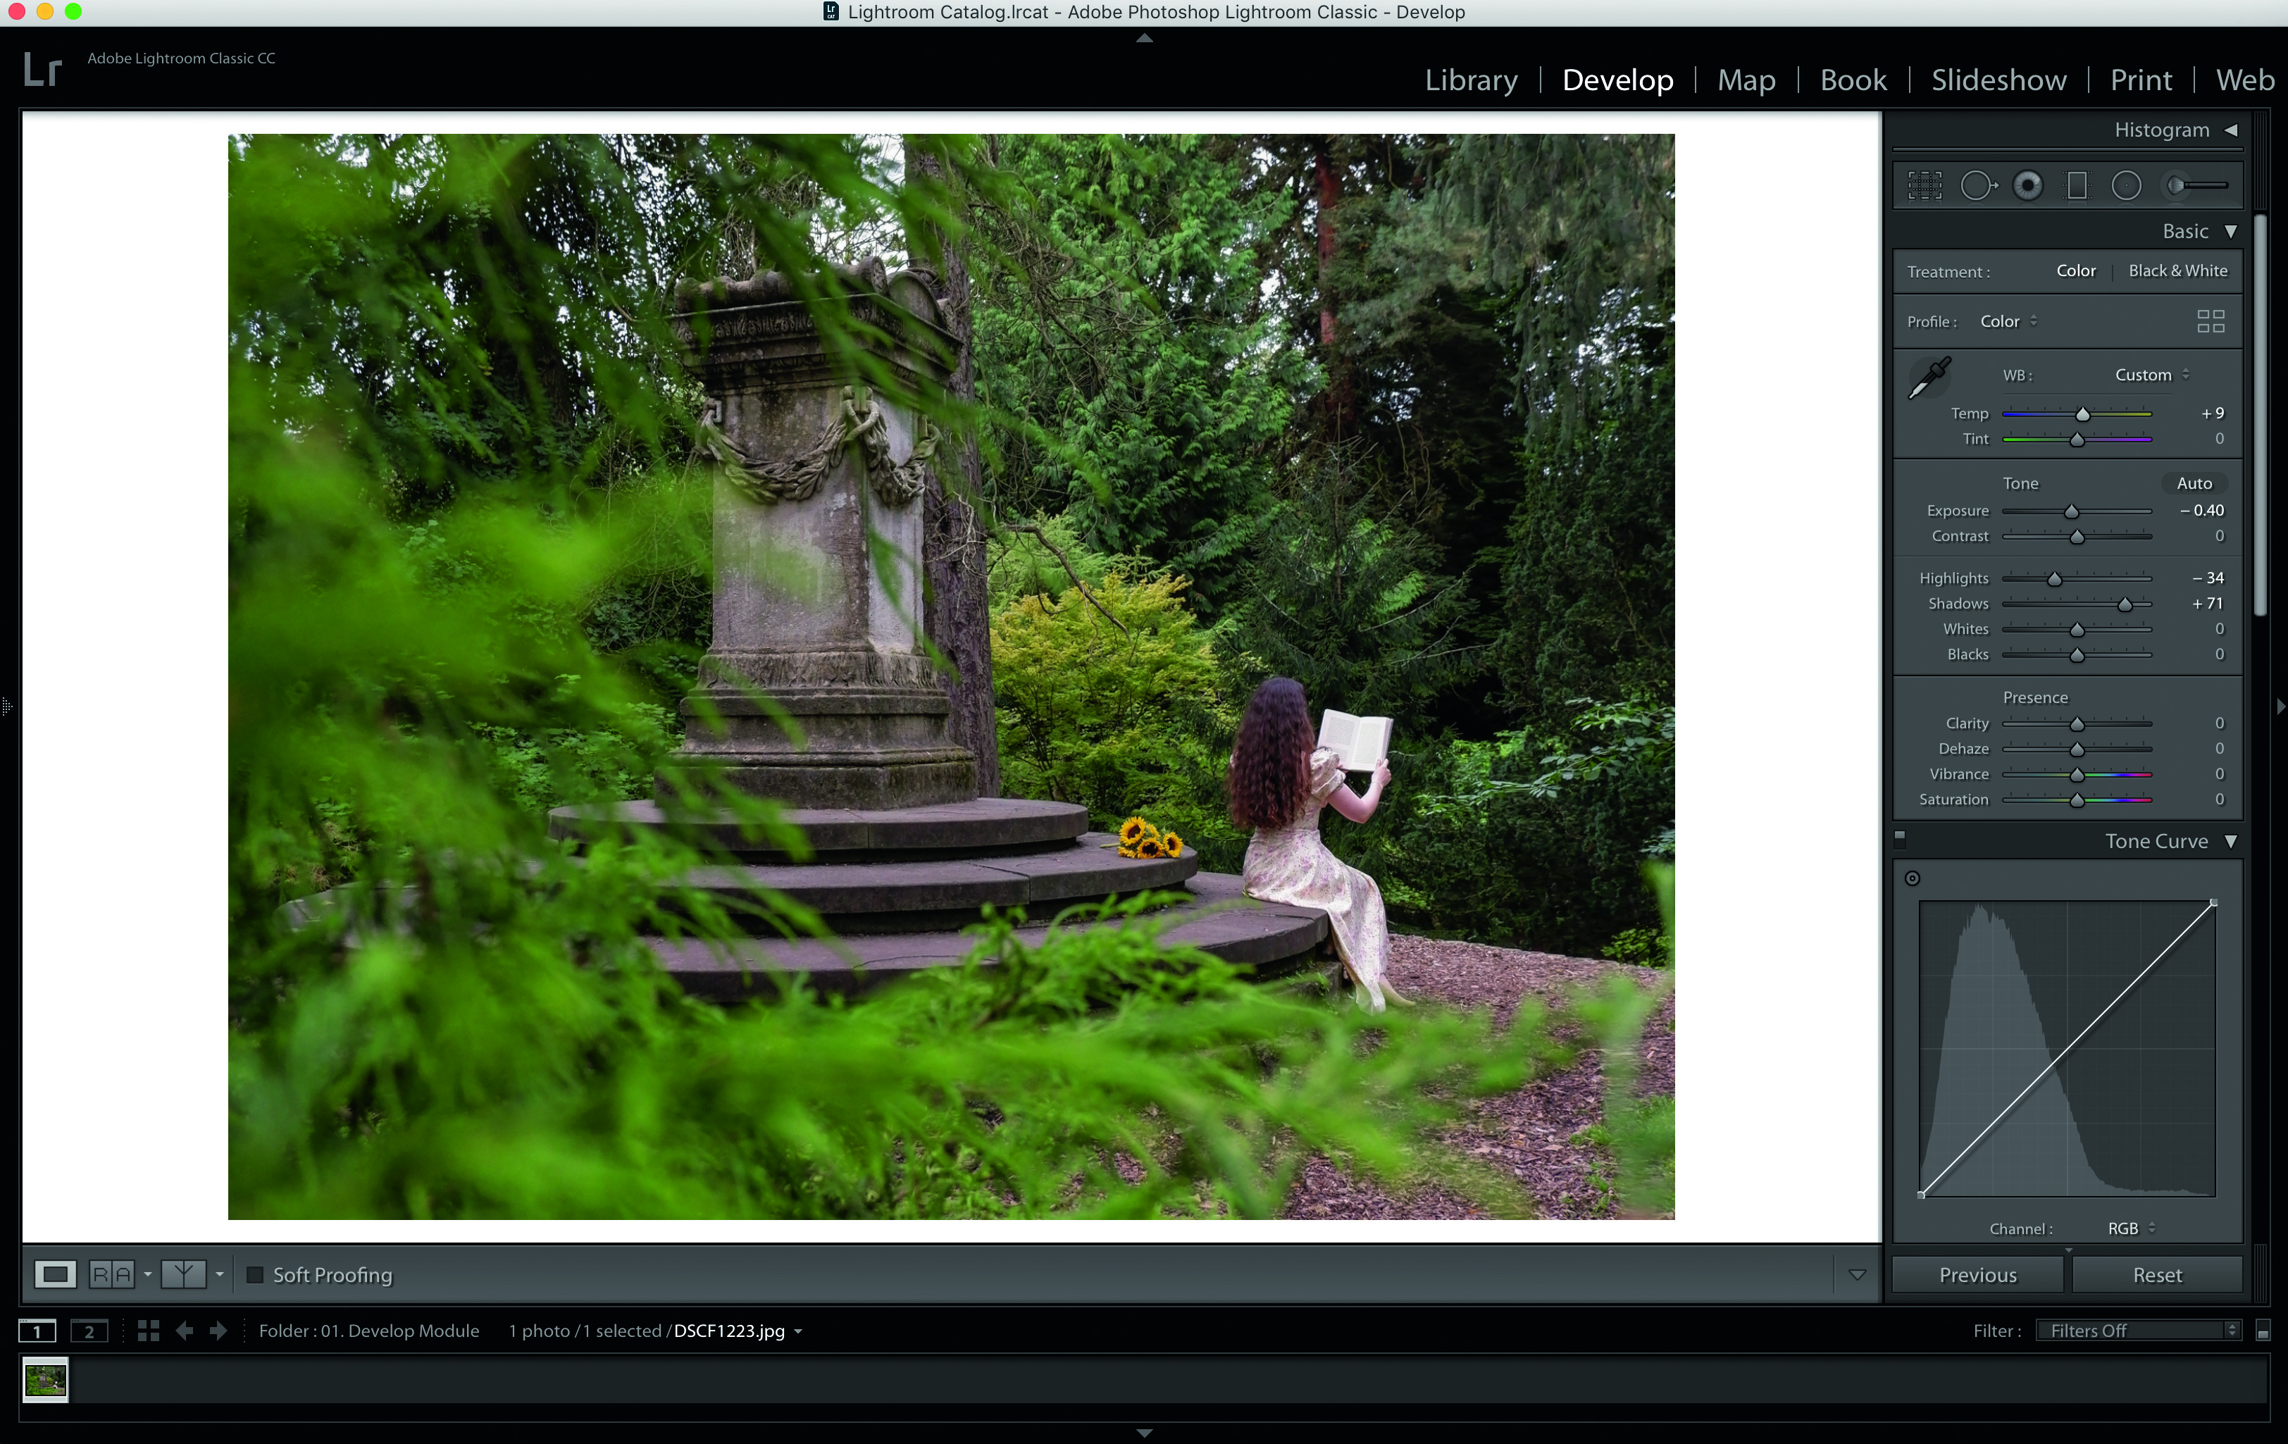Toggle the filter lock switch icon
Viewport: 2288px width, 1444px height.
click(2263, 1331)
